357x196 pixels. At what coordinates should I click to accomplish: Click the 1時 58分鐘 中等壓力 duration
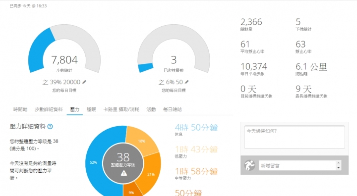tap(196, 171)
